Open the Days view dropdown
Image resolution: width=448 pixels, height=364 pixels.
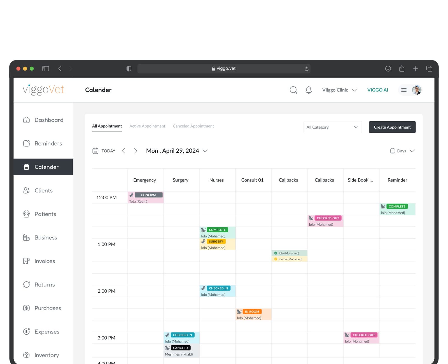[402, 151]
